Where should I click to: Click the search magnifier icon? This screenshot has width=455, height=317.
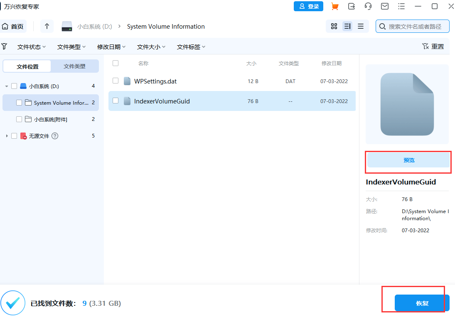click(x=382, y=27)
